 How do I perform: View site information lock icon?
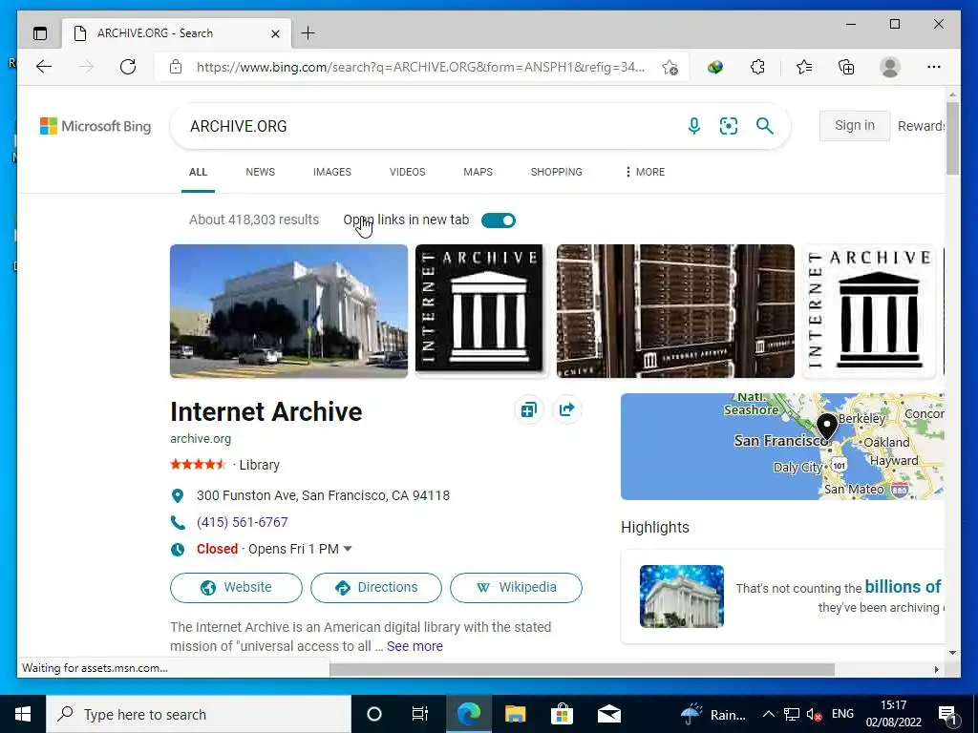(176, 67)
